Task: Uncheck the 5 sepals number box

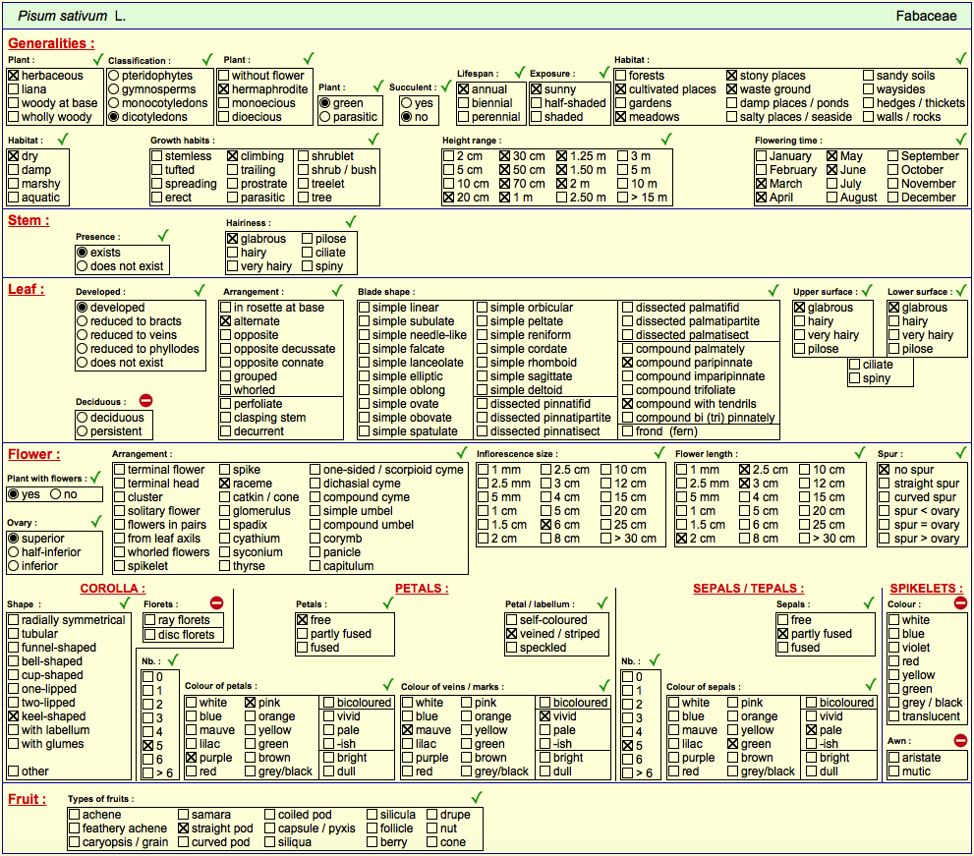Action: (x=627, y=745)
